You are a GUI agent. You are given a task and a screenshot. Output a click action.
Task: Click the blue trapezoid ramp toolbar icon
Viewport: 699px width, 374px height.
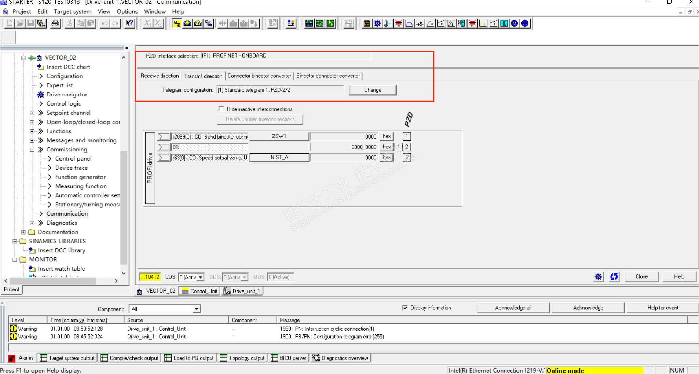[x=409, y=23]
